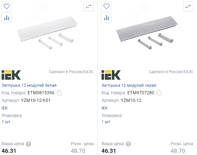Viewport: 197px width, 155px height.
Task: Copy product code ETM9707280
Action: pos(159,93)
